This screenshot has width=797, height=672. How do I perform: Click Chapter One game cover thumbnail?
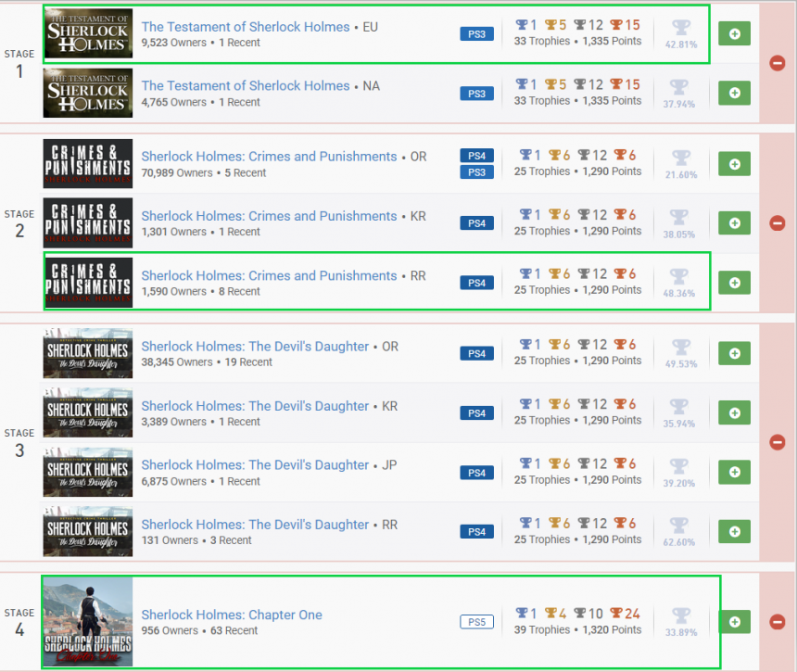pos(88,622)
